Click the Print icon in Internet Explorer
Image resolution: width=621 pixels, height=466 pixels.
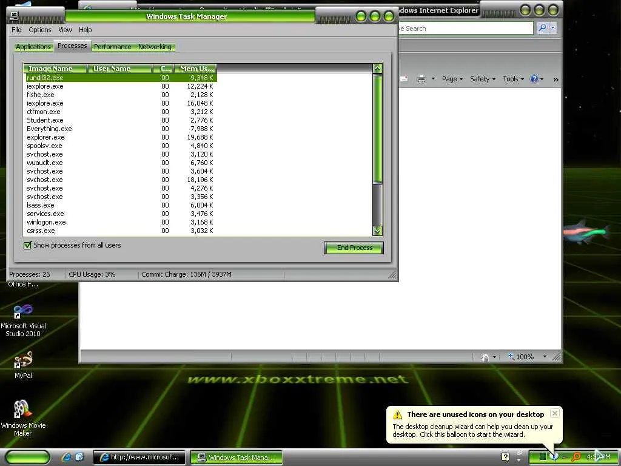tap(421, 79)
